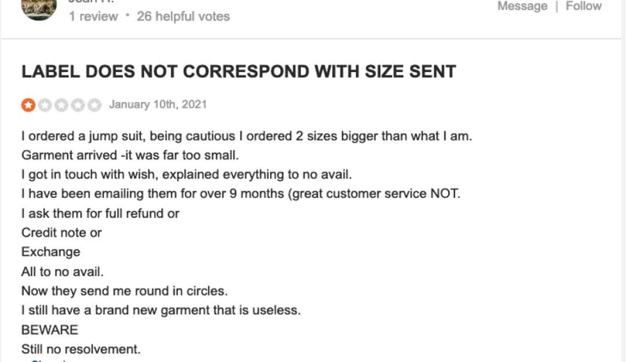Click the January 10th, 2021 review date

click(x=158, y=105)
